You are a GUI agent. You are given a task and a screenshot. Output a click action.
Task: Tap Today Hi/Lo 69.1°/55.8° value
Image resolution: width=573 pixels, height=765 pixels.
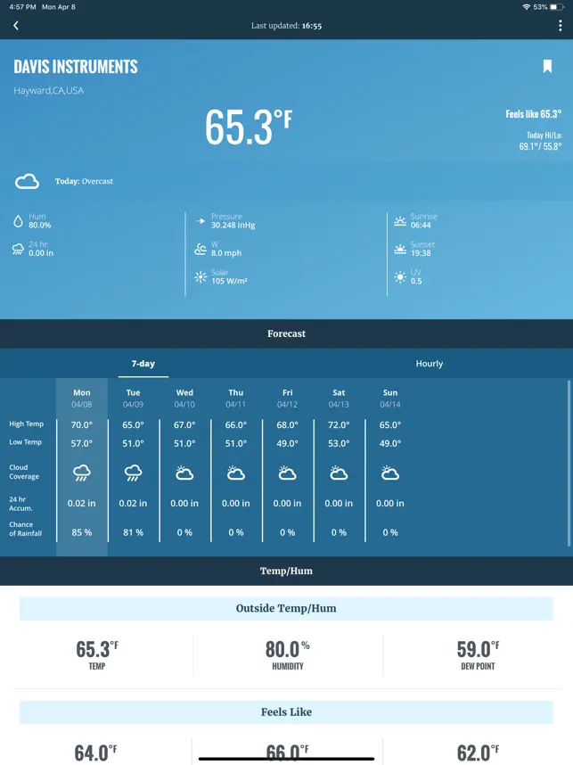(x=540, y=146)
